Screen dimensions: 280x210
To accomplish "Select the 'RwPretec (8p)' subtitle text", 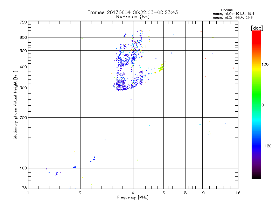I will [133, 17].
